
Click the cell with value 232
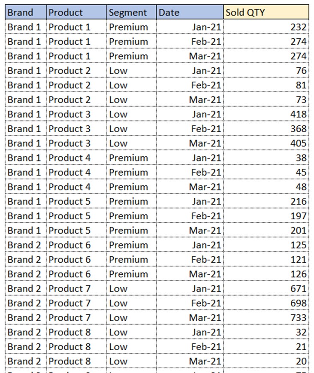point(266,27)
